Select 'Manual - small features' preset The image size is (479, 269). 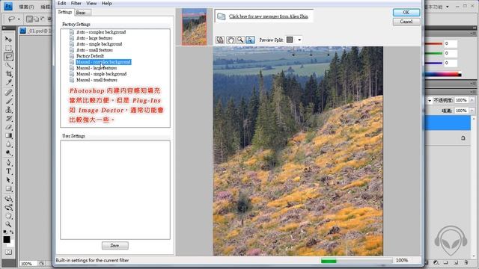tap(97, 80)
